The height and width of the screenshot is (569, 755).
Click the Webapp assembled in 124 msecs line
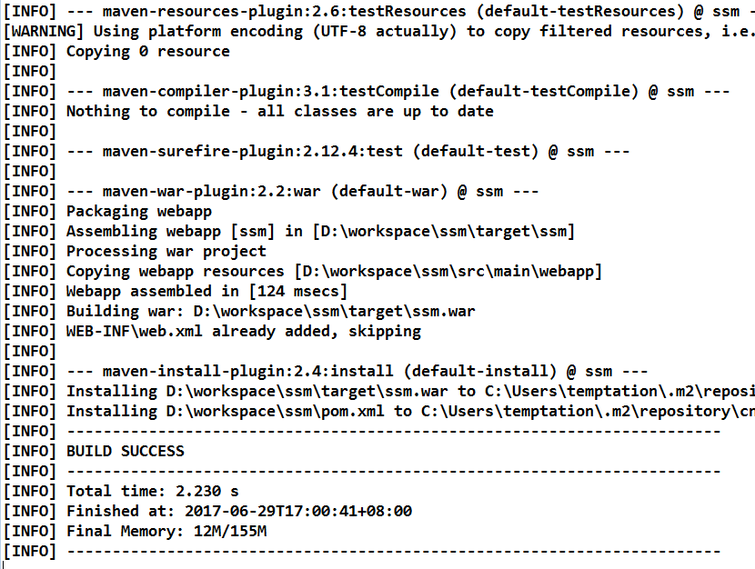coord(206,291)
